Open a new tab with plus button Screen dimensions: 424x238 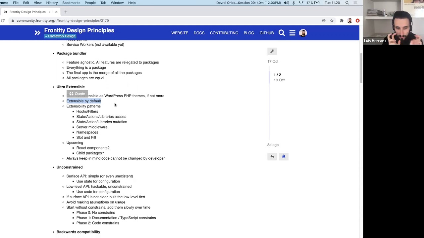(66, 12)
